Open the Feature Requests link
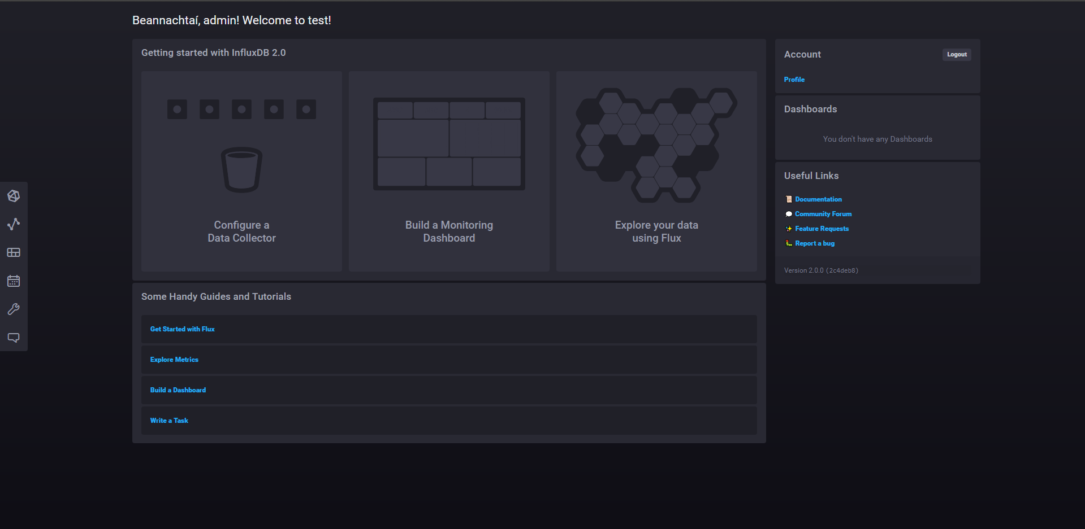Screen dimensions: 1085x529 click(x=822, y=229)
